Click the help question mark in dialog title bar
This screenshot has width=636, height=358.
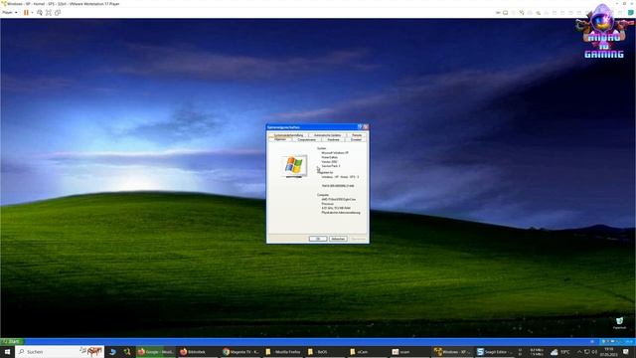tap(360, 127)
